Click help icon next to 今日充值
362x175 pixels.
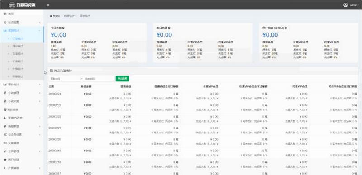[63, 28]
